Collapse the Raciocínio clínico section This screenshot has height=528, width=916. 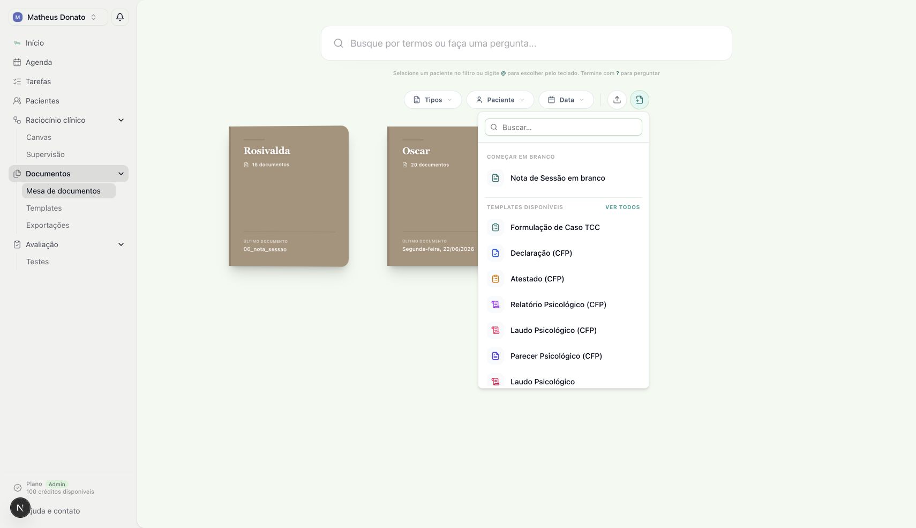[x=121, y=120]
